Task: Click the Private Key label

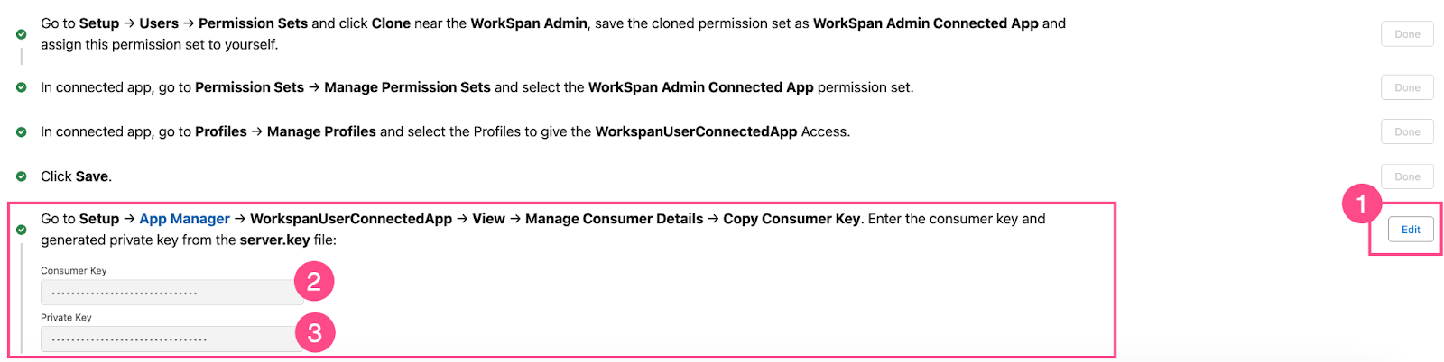Action: pos(66,318)
